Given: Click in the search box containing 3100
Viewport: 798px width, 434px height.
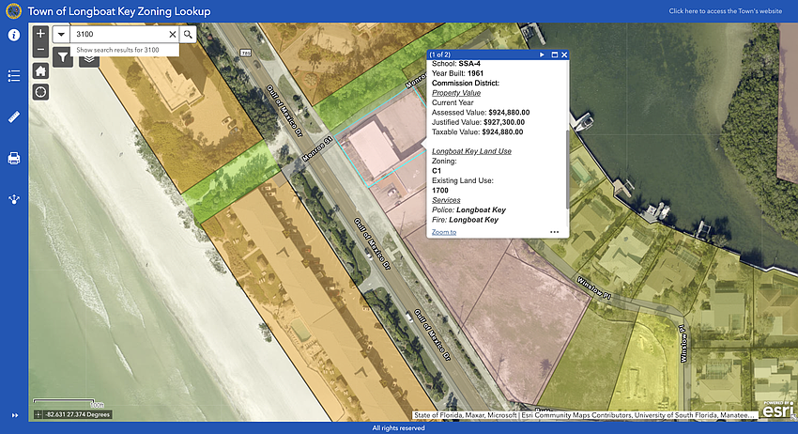Looking at the screenshot, I should [118, 34].
